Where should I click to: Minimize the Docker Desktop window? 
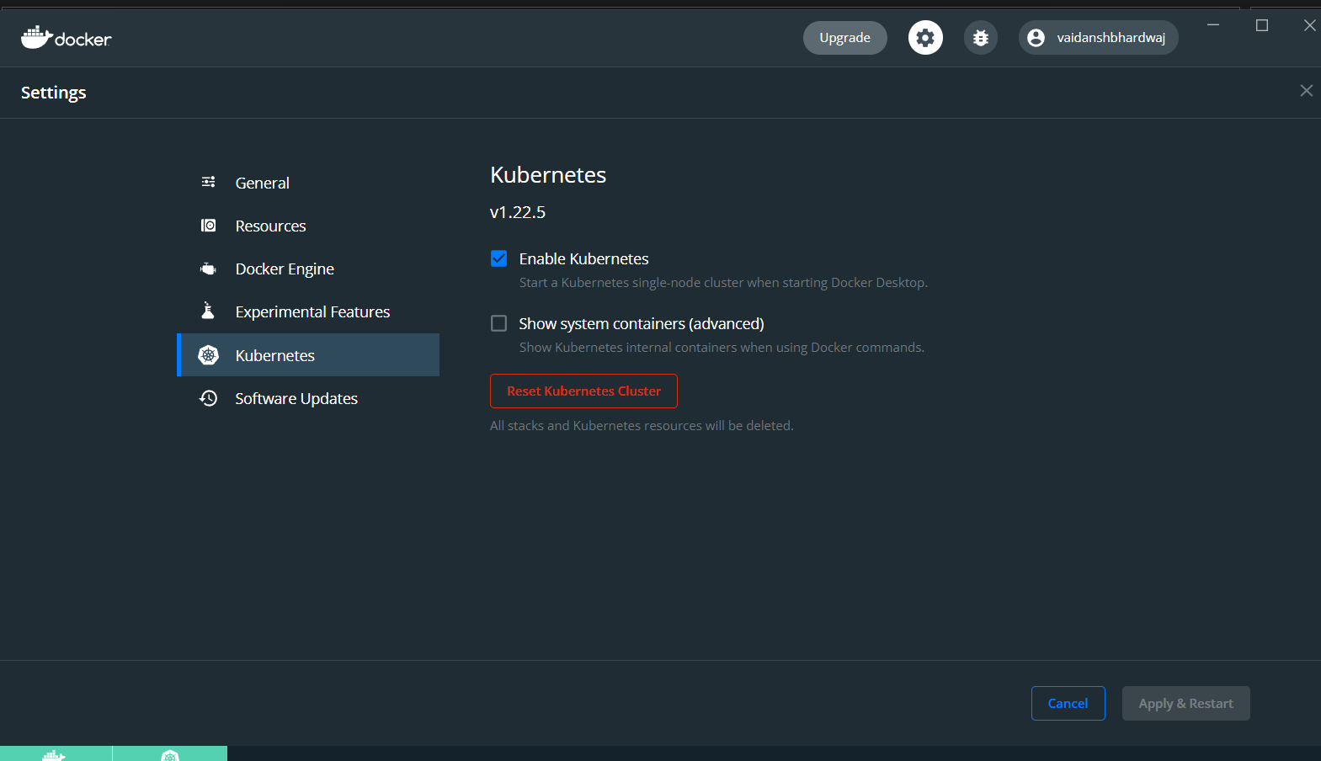[x=1213, y=25]
